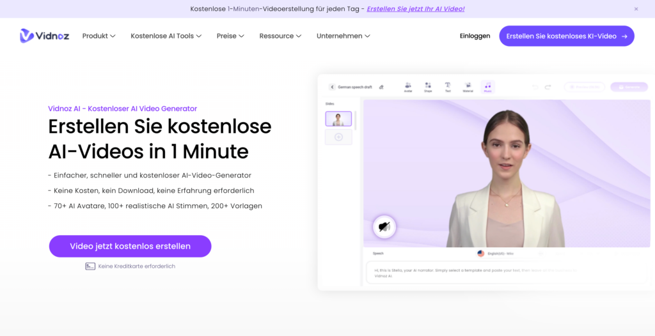The image size is (655, 336).
Task: Click the avatar video preview
Action: coord(507,173)
